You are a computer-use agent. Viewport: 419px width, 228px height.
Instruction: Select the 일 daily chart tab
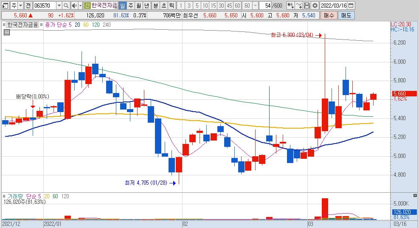[123, 6]
